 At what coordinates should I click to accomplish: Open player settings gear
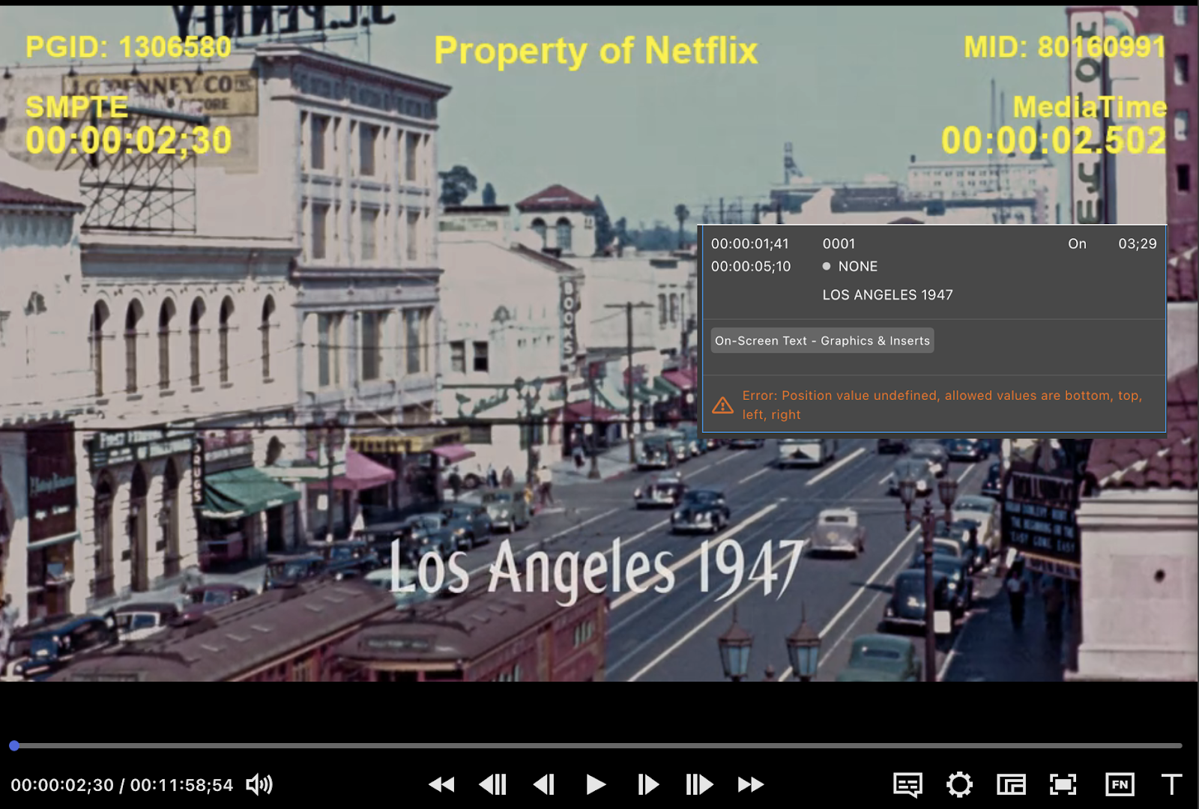(x=960, y=784)
